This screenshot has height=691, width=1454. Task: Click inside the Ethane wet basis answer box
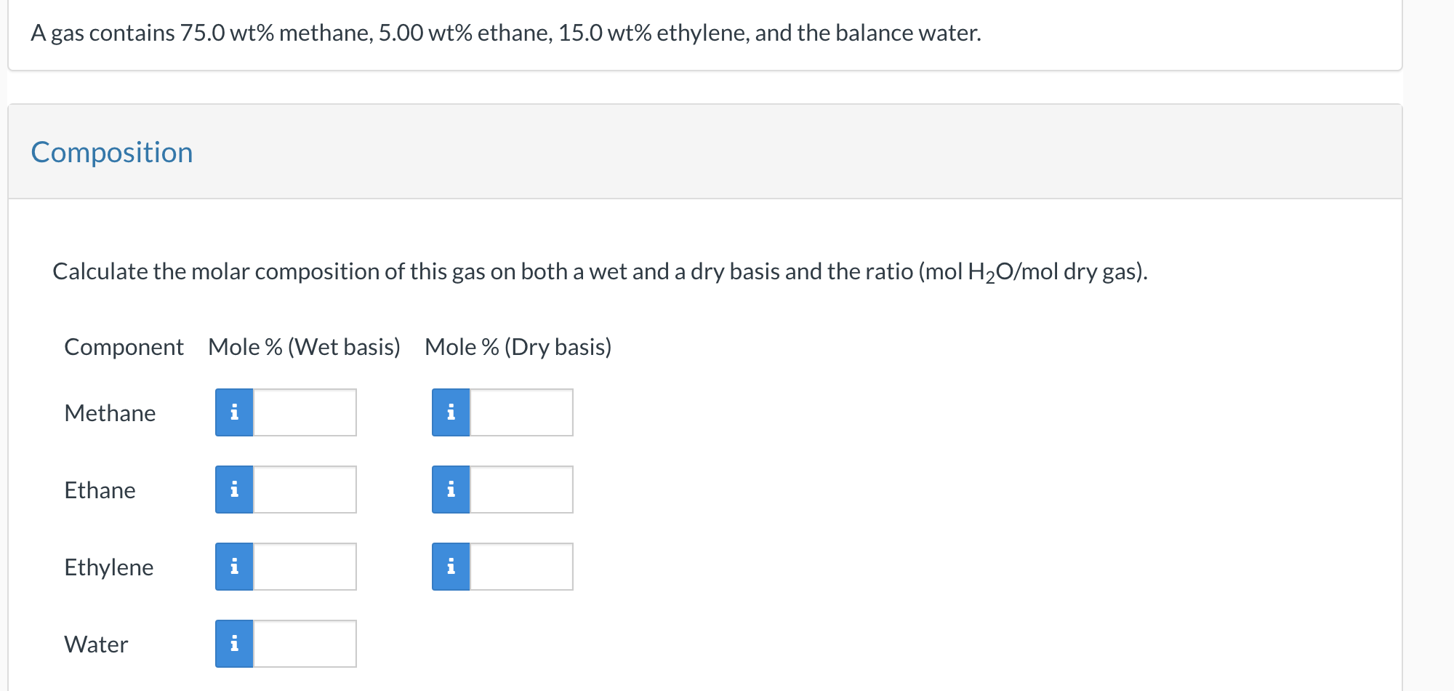[305, 489]
